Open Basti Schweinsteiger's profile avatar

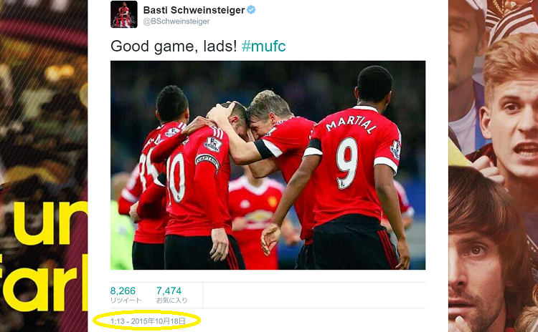(124, 14)
